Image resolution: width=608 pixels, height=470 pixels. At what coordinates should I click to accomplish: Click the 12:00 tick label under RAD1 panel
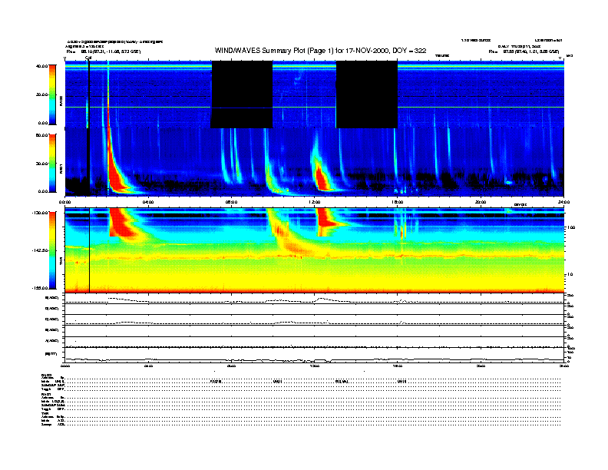tap(315, 202)
